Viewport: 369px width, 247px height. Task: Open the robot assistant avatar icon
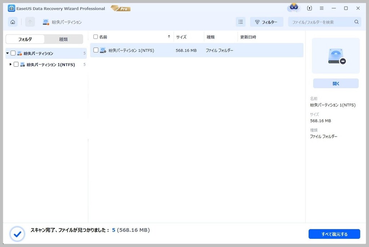click(294, 8)
